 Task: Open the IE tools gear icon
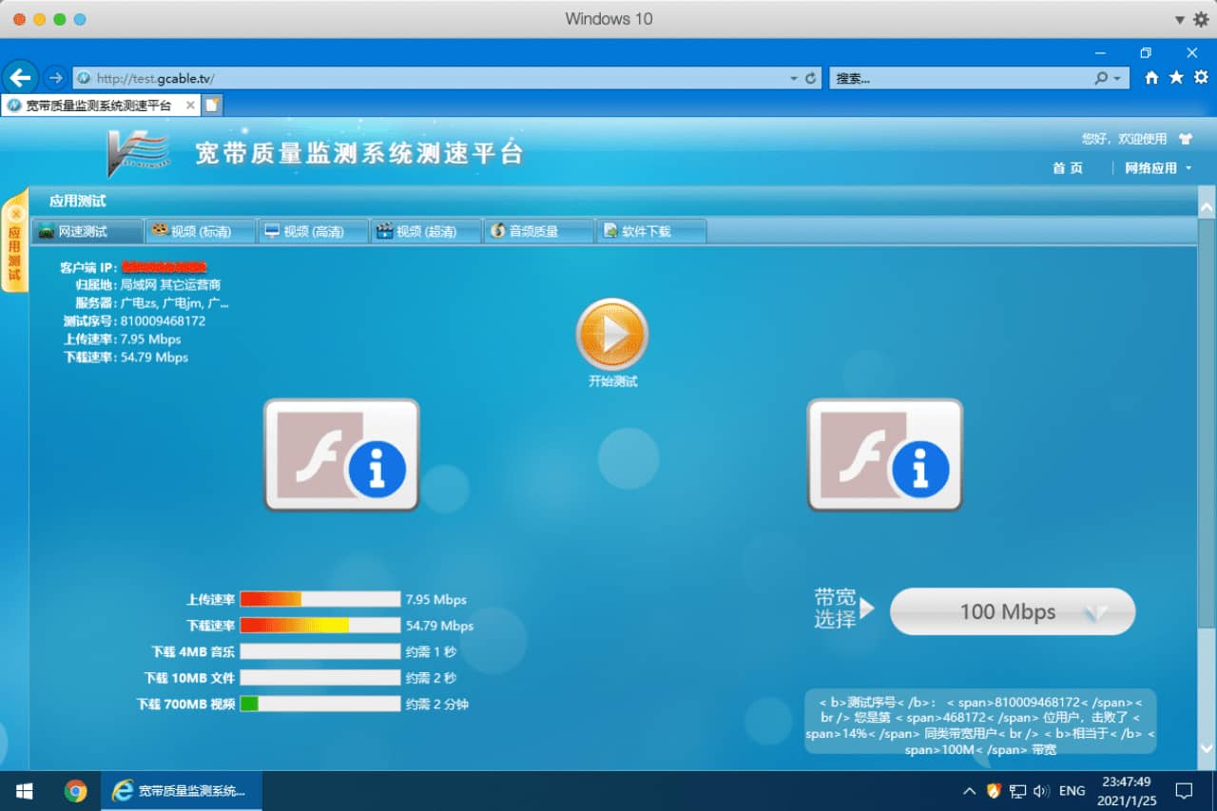tap(1201, 78)
